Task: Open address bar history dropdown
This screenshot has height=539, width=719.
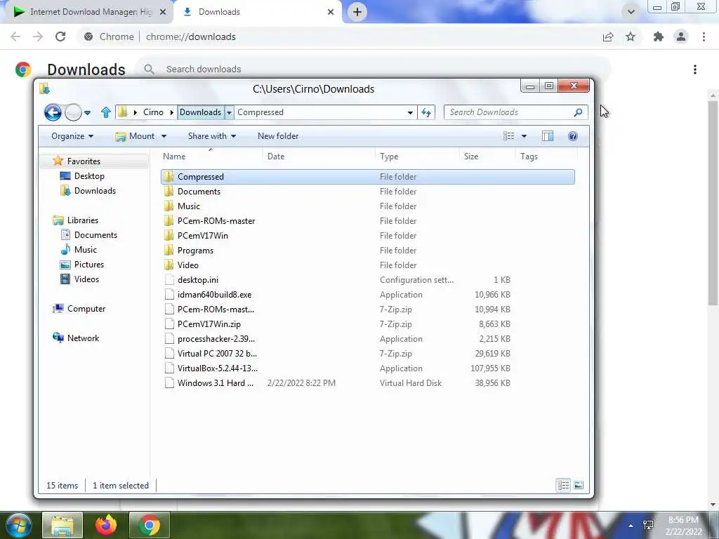Action: [410, 112]
